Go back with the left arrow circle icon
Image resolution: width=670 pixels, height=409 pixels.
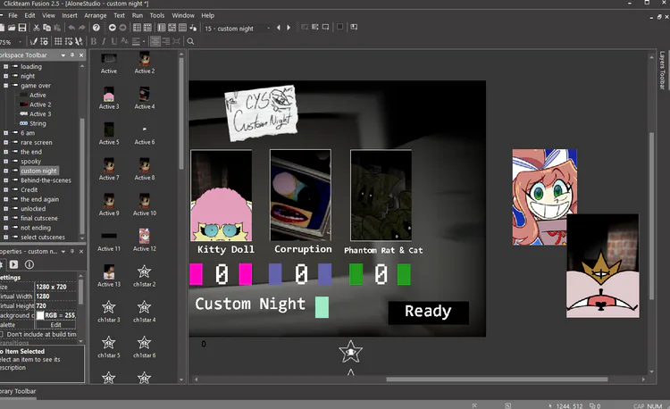112,28
